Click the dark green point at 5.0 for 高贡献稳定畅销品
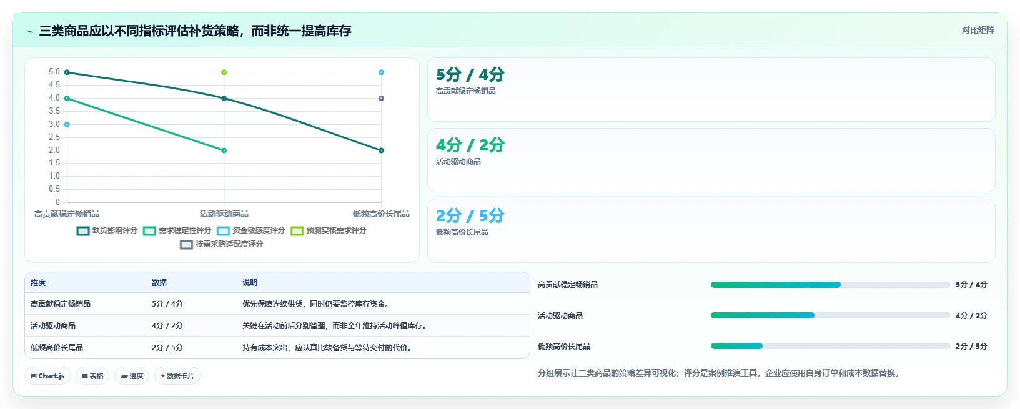Viewport: 1020px width, 409px height. (x=67, y=72)
